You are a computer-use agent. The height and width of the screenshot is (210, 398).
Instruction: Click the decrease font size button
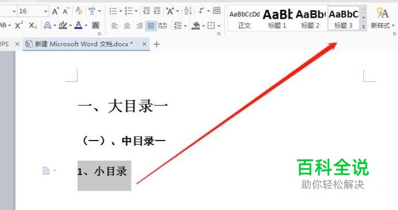(x=66, y=11)
